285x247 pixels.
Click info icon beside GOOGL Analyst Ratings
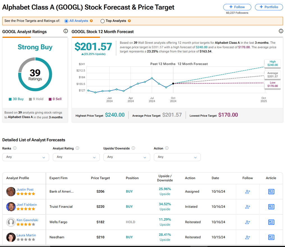tap(66, 31)
